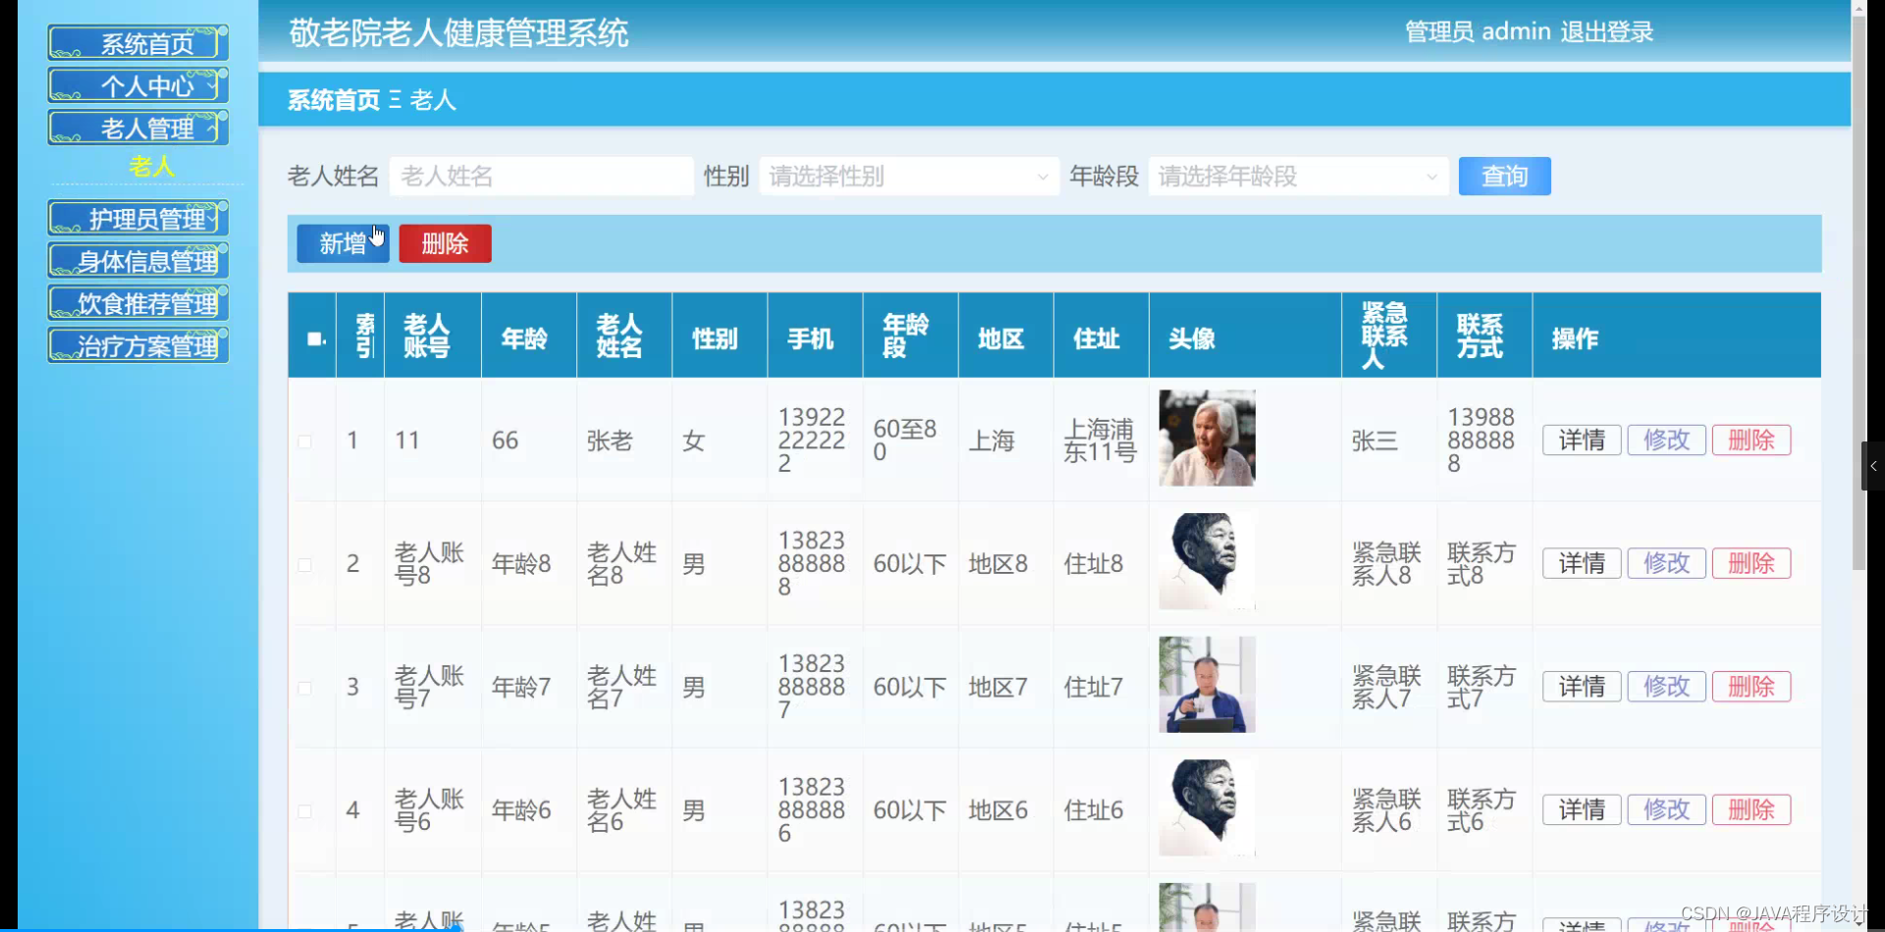Click 修改 for 老人姓名8
Image resolution: width=1885 pixels, height=932 pixels.
click(1666, 563)
